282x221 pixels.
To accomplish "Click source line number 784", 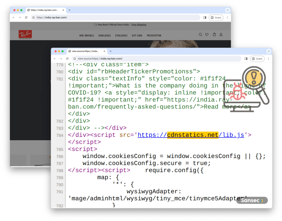I will pyautogui.click(x=60, y=135).
